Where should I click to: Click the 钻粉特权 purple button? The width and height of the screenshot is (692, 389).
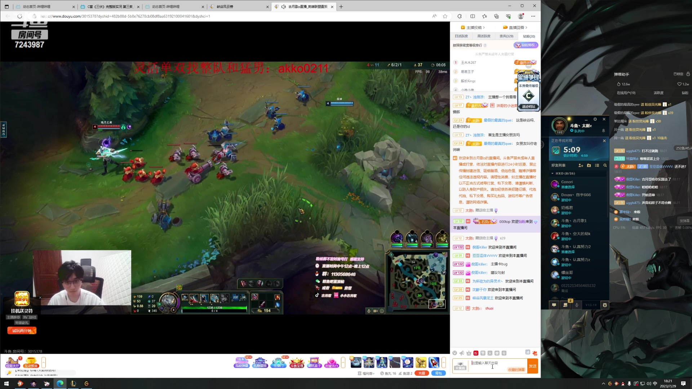pyautogui.click(x=526, y=45)
